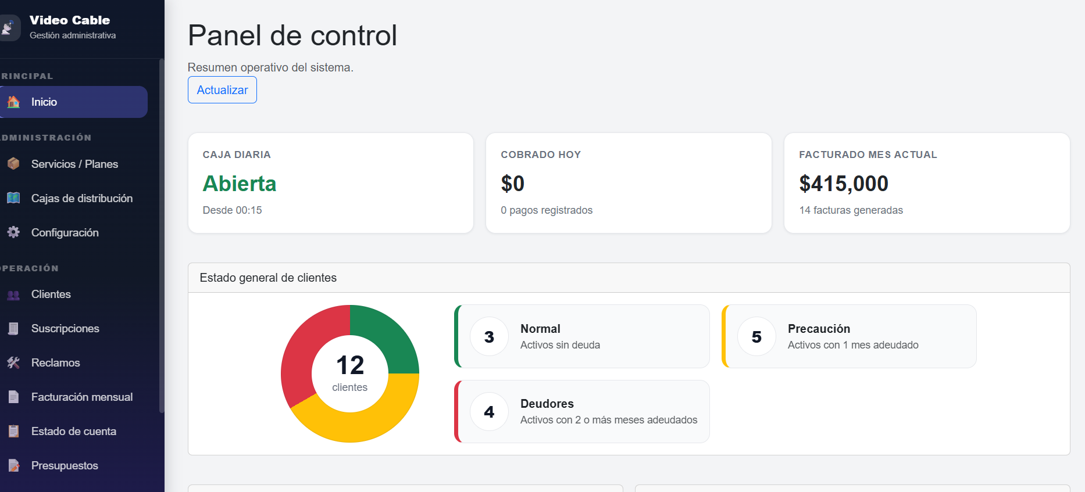
Task: Open Cajas de distribución page
Action: point(73,198)
